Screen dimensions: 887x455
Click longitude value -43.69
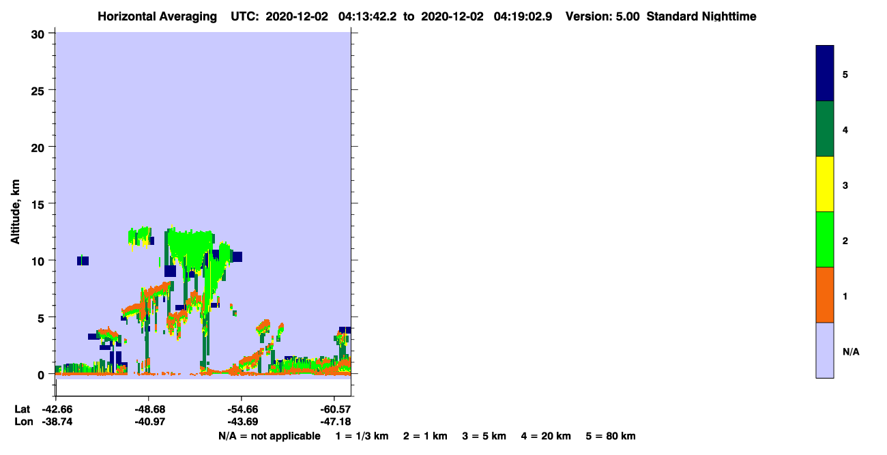pyautogui.click(x=242, y=422)
